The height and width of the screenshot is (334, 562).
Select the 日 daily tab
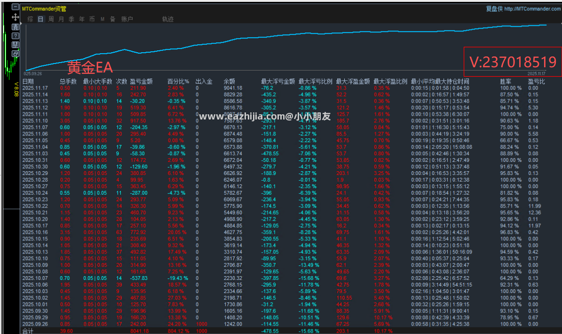(40, 19)
